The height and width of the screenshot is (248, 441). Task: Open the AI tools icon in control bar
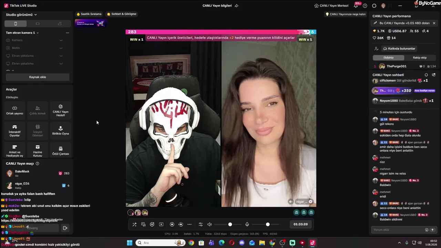152,224
